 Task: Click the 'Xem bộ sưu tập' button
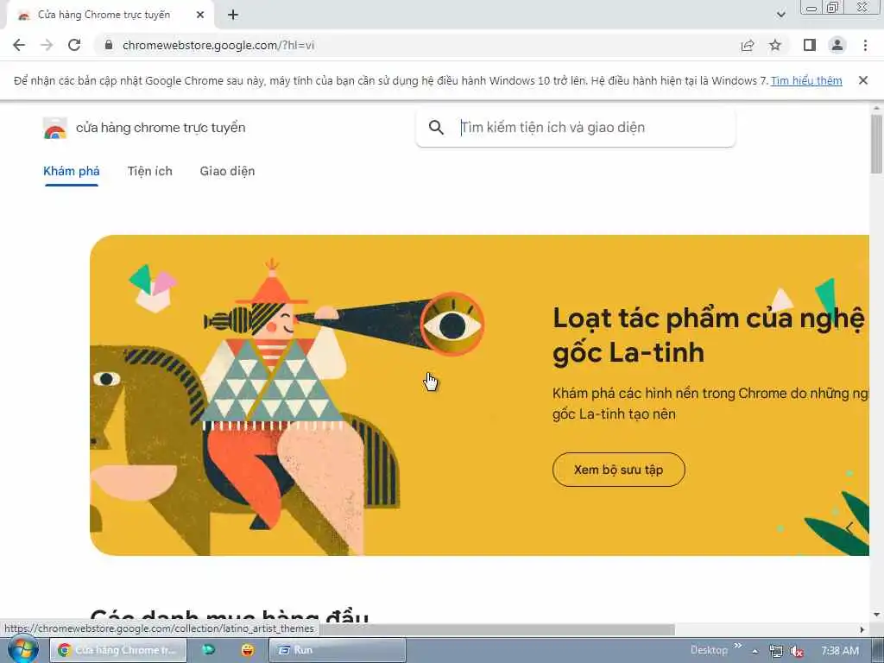click(x=618, y=470)
